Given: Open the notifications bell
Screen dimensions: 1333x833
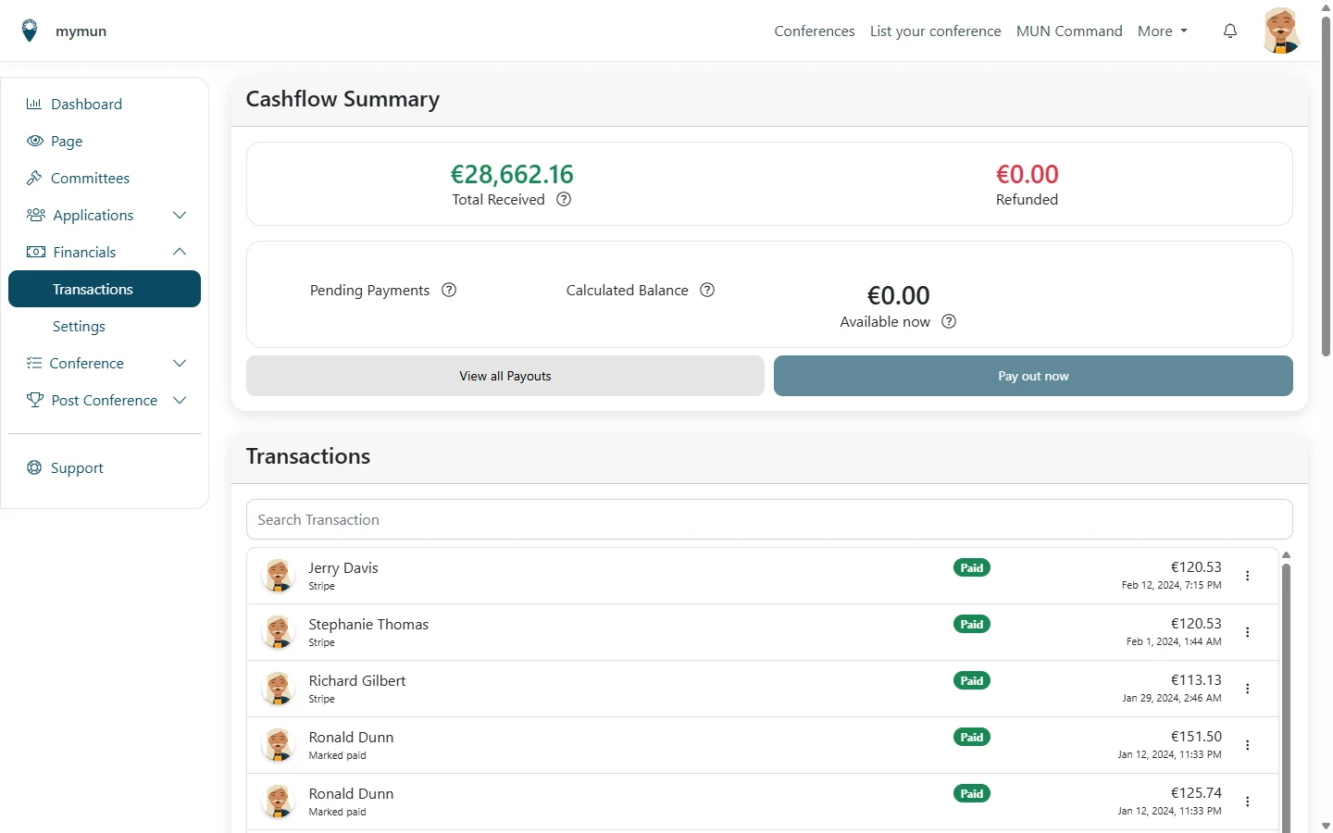Looking at the screenshot, I should [x=1230, y=31].
